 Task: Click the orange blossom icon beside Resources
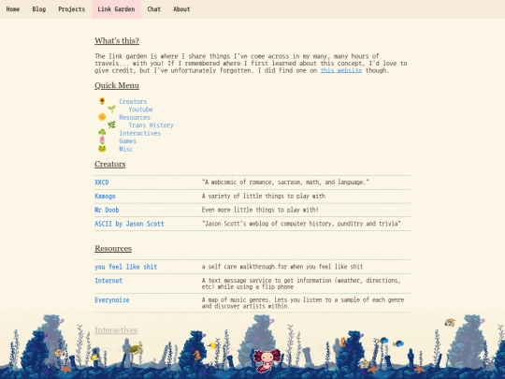102,117
